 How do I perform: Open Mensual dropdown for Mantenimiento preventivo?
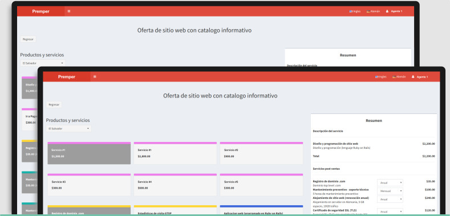(390, 191)
